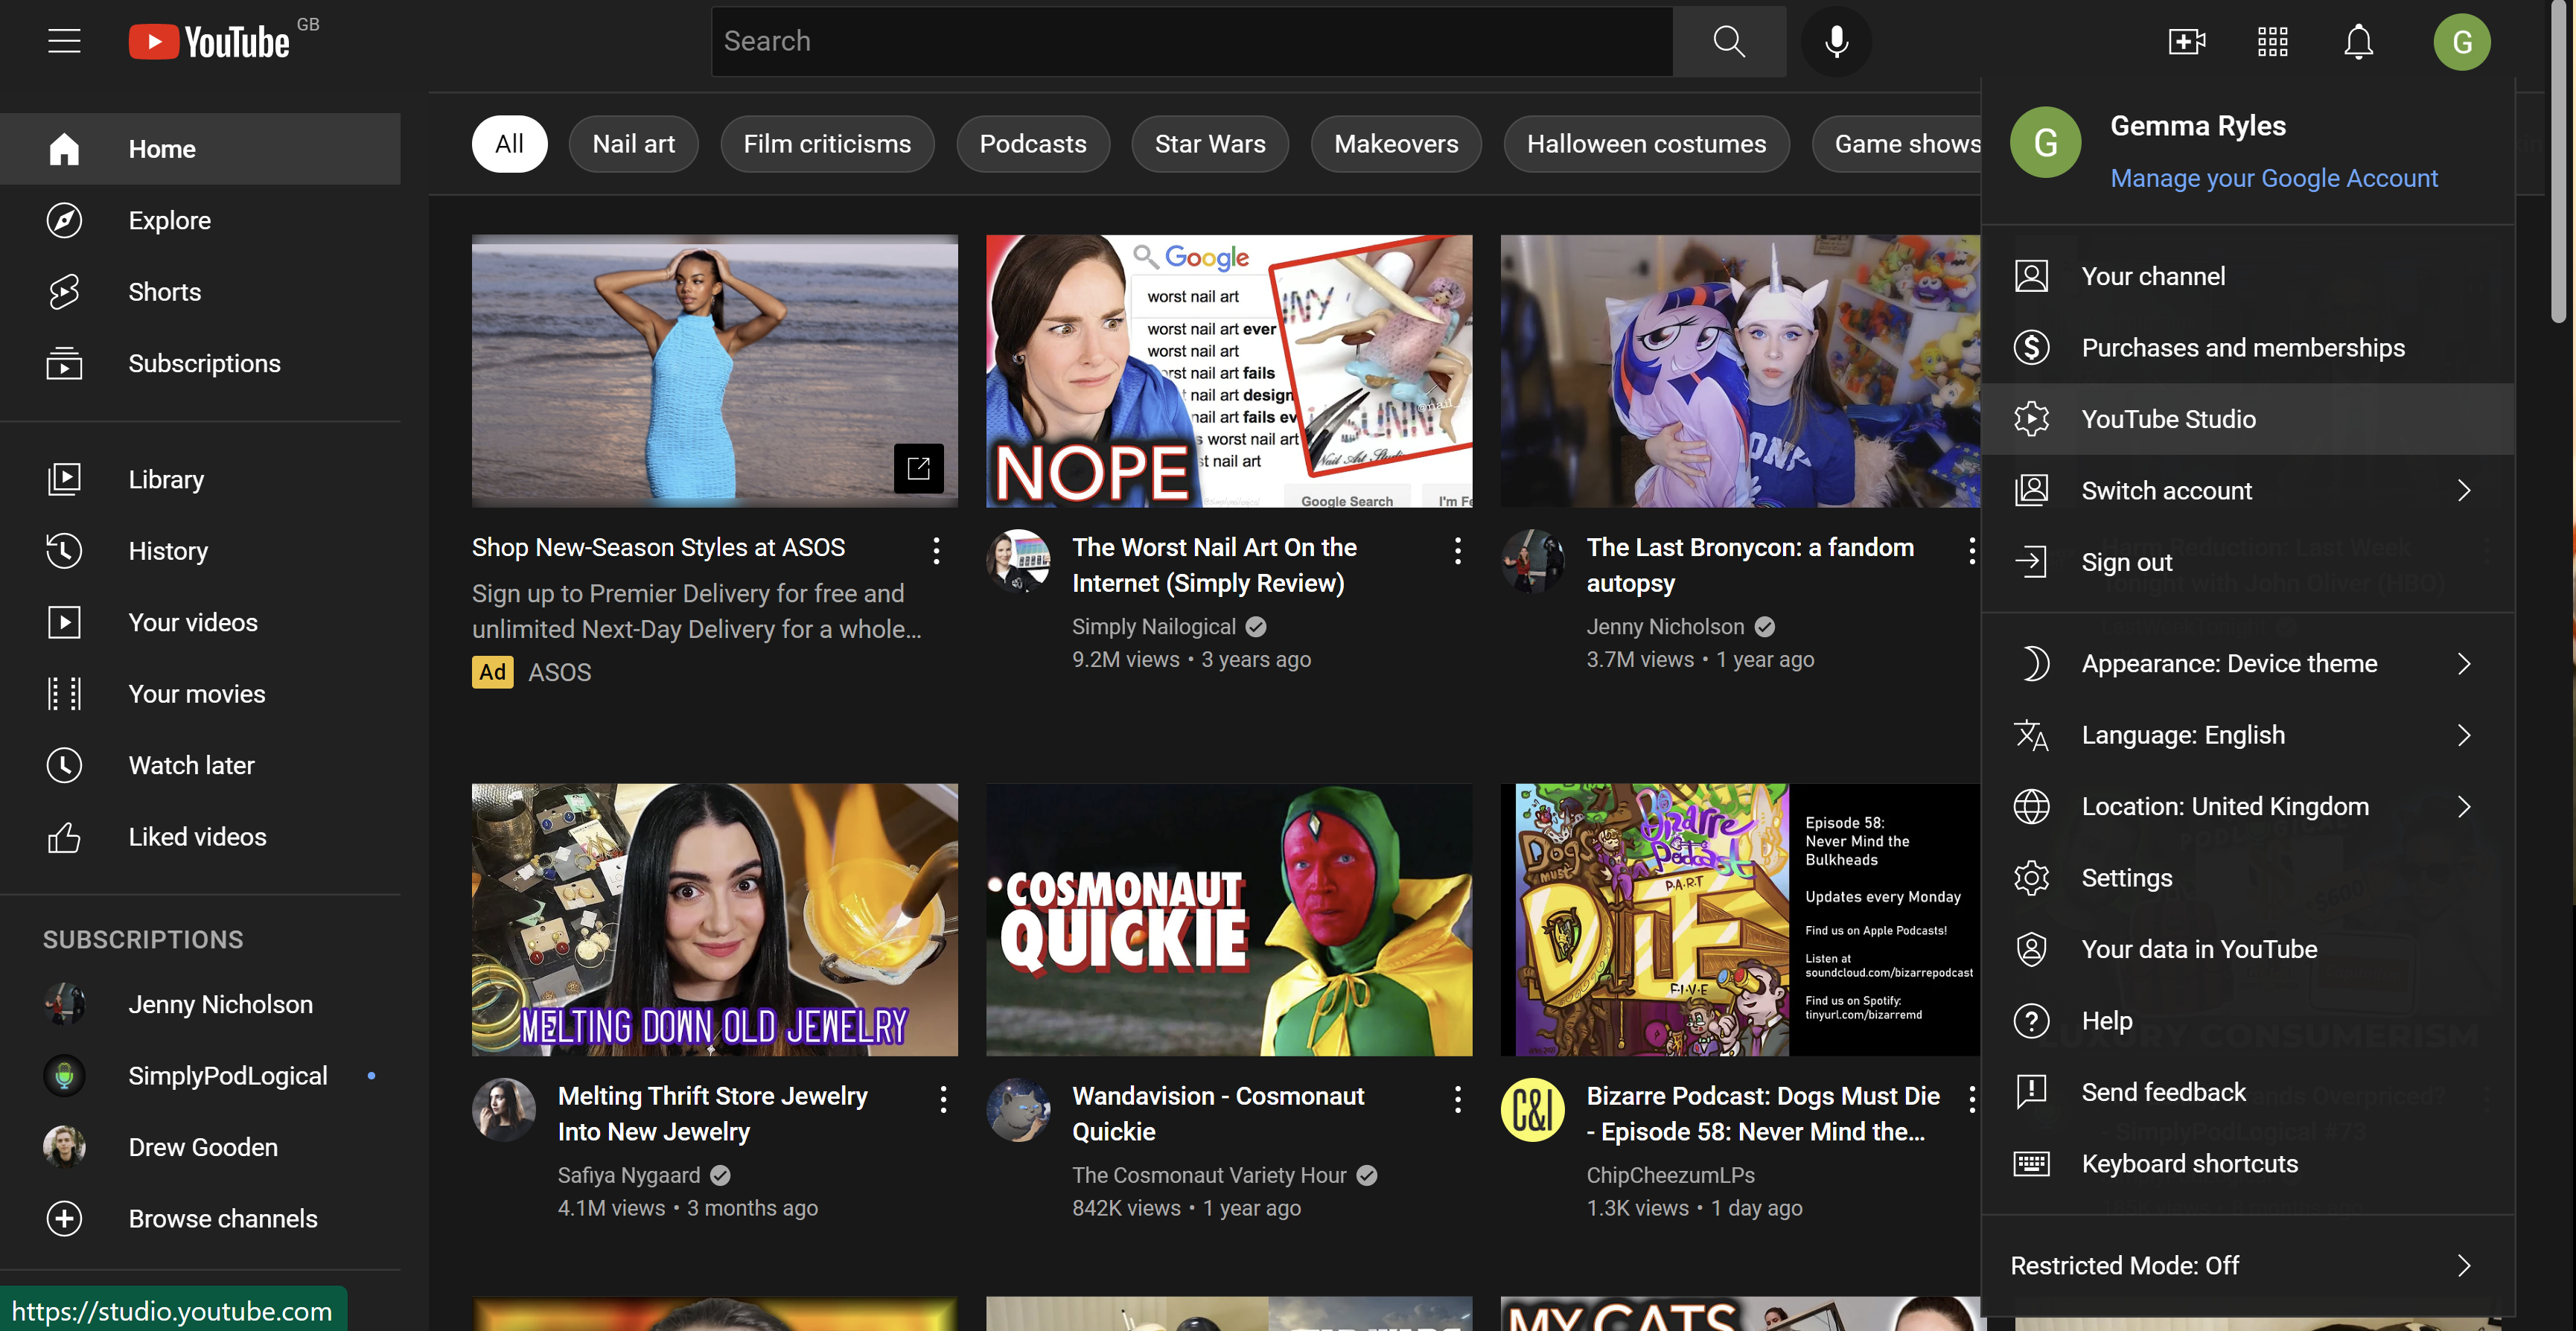This screenshot has width=2576, height=1331.
Task: Open Help in account menu
Action: tap(2248, 1021)
